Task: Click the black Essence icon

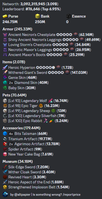Action: tap(68, 16)
